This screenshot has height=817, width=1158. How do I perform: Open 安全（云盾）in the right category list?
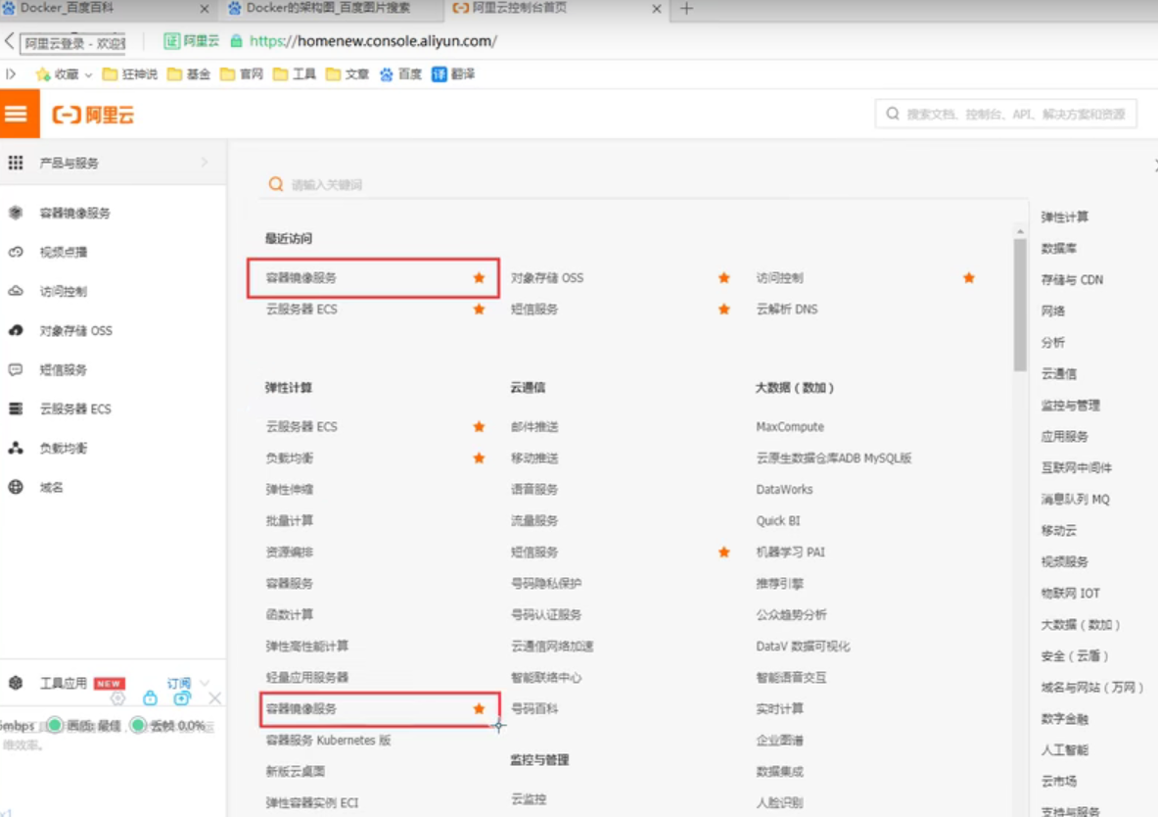tap(1075, 655)
